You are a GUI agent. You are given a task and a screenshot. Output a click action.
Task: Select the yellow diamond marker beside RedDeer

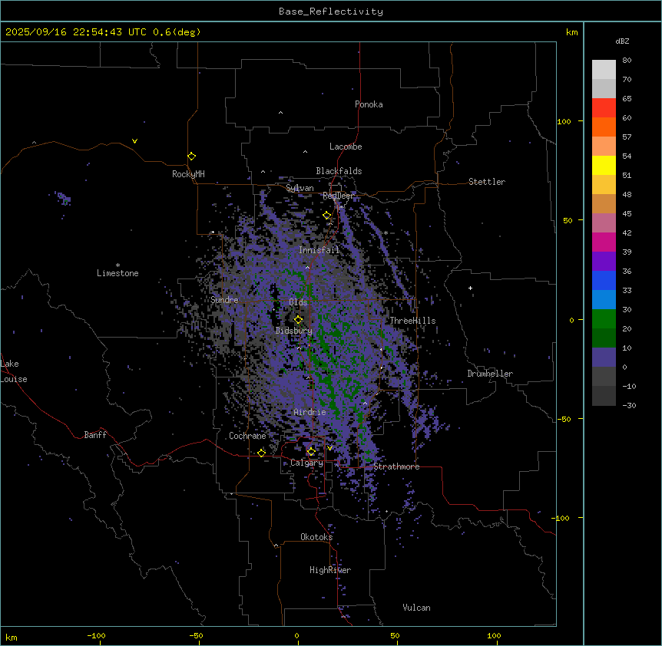[x=326, y=216]
